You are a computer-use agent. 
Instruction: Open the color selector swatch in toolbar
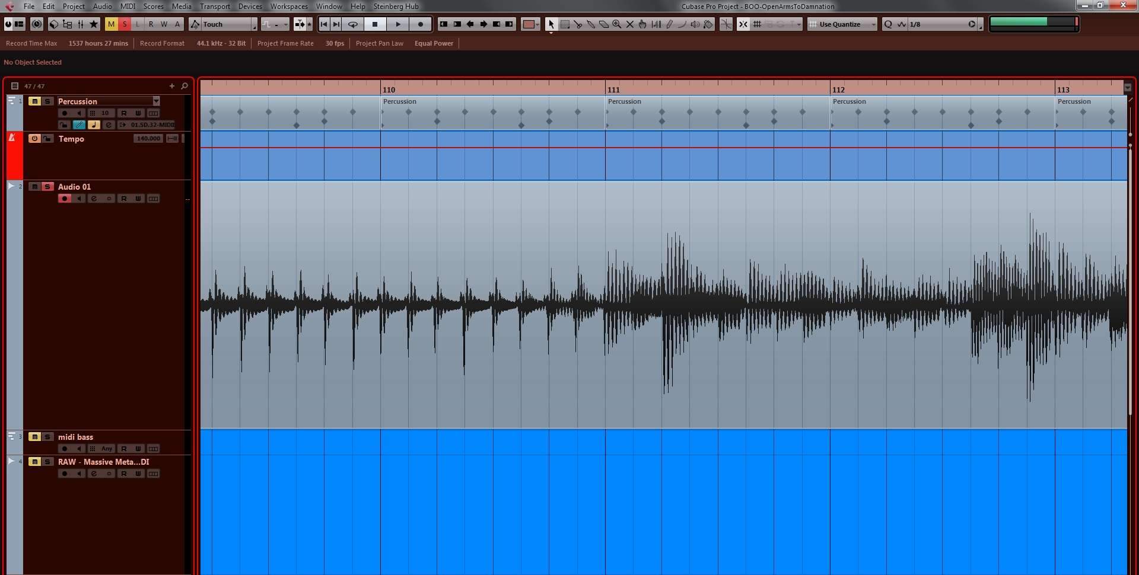coord(528,24)
